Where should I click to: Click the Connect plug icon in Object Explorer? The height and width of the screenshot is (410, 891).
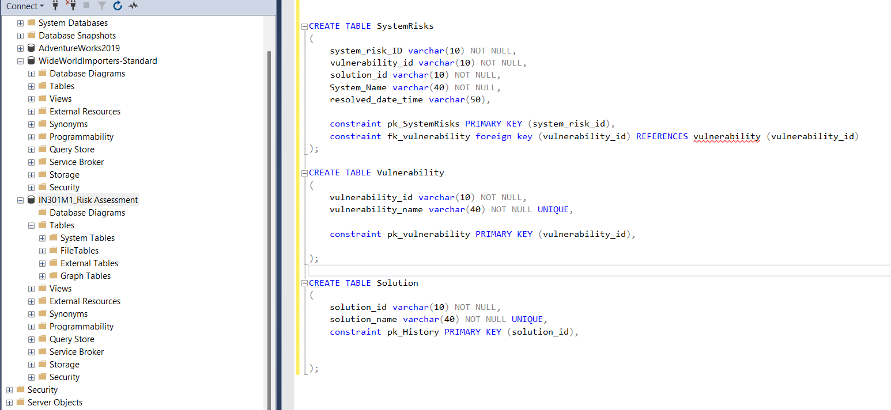pos(55,6)
